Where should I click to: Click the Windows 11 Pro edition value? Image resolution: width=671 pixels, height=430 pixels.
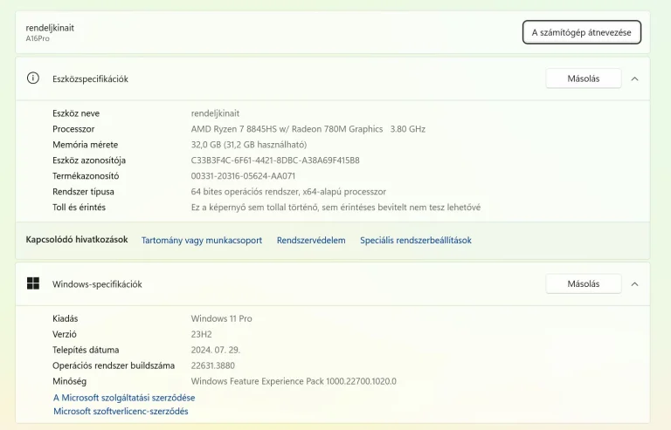tap(221, 318)
